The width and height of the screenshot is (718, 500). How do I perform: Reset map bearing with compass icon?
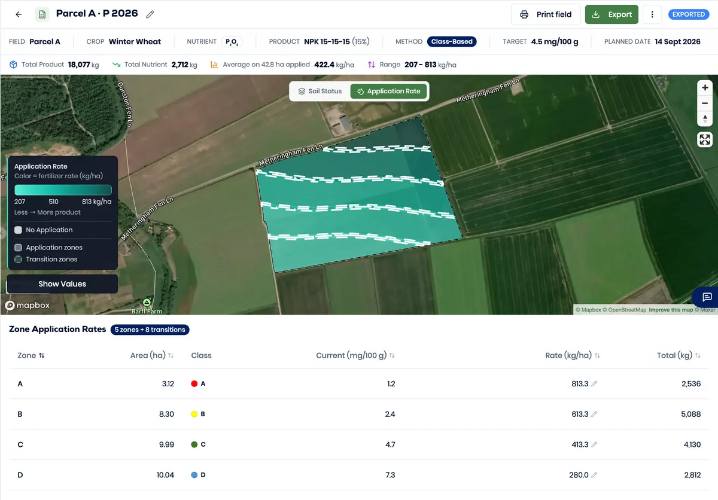[705, 118]
